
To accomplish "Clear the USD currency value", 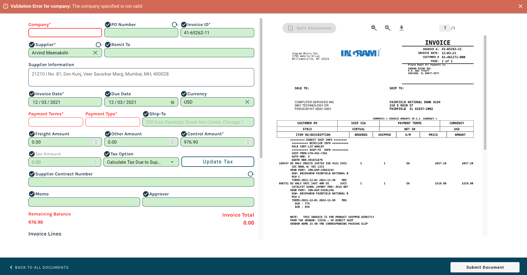I will coord(247,102).
